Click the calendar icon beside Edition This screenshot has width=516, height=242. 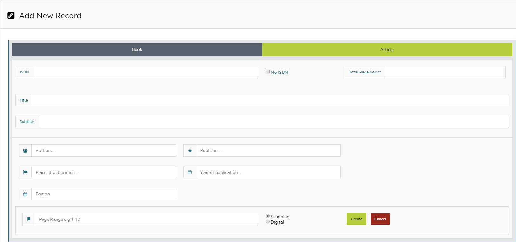[x=25, y=194]
